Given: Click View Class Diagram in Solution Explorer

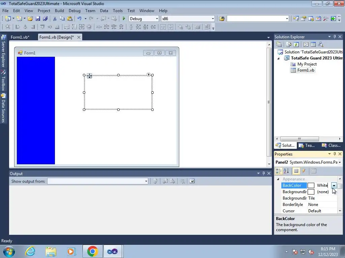Looking at the screenshot, I should pos(321,45).
